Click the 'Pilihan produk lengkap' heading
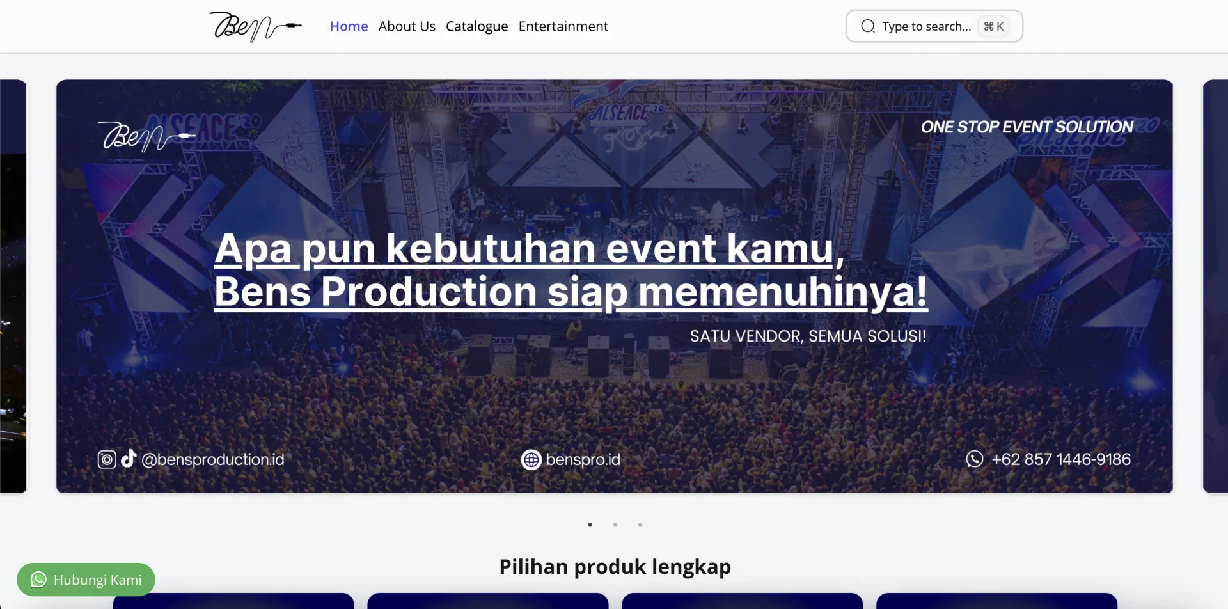Viewport: 1228px width, 609px height. point(615,567)
